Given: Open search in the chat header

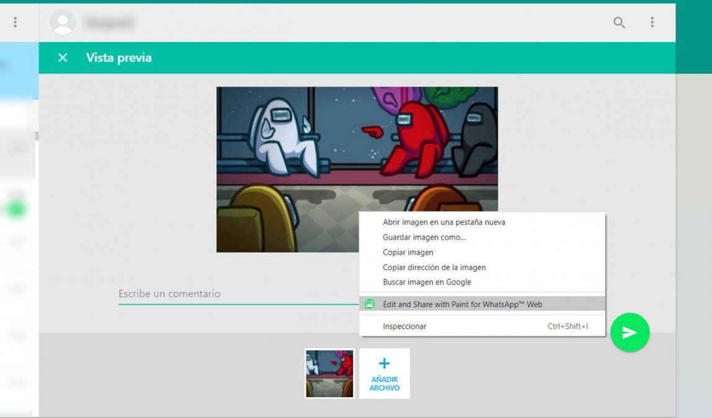Looking at the screenshot, I should (618, 22).
